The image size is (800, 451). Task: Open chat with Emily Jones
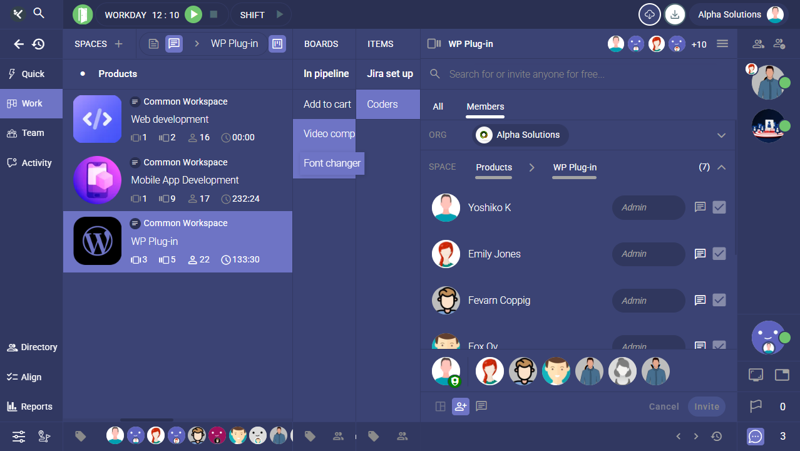(700, 254)
